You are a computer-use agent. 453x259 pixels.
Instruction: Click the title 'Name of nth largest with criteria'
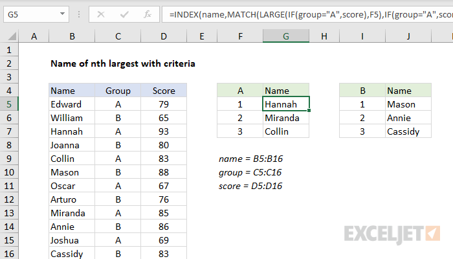pyautogui.click(x=123, y=63)
